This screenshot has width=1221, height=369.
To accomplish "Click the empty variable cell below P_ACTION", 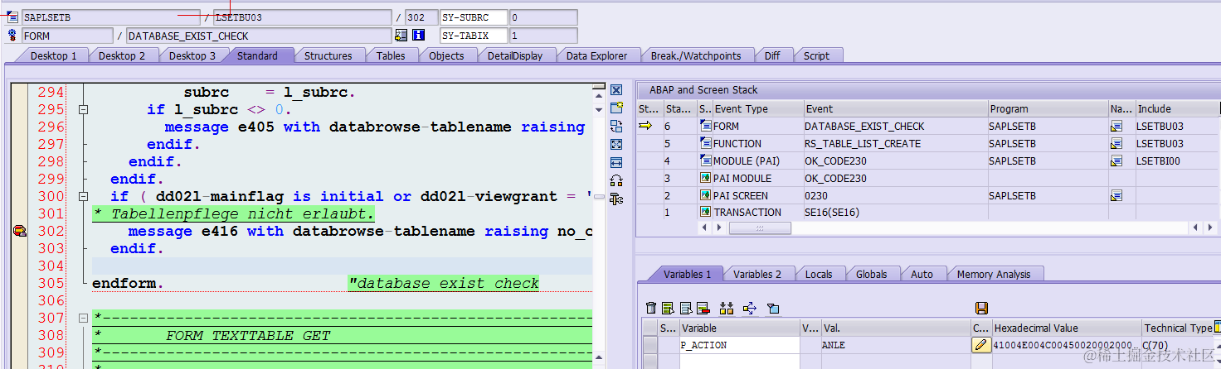I will point(738,362).
